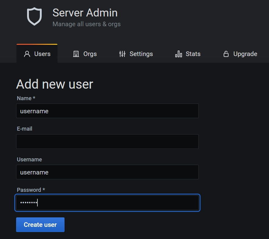Click the Password input field
Image resolution: width=269 pixels, height=239 pixels.
107,202
